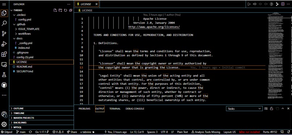Image resolution: width=292 pixels, height=135 pixels.
Task: Create a new folder in TVIDEO explorer
Action: coord(60,10)
